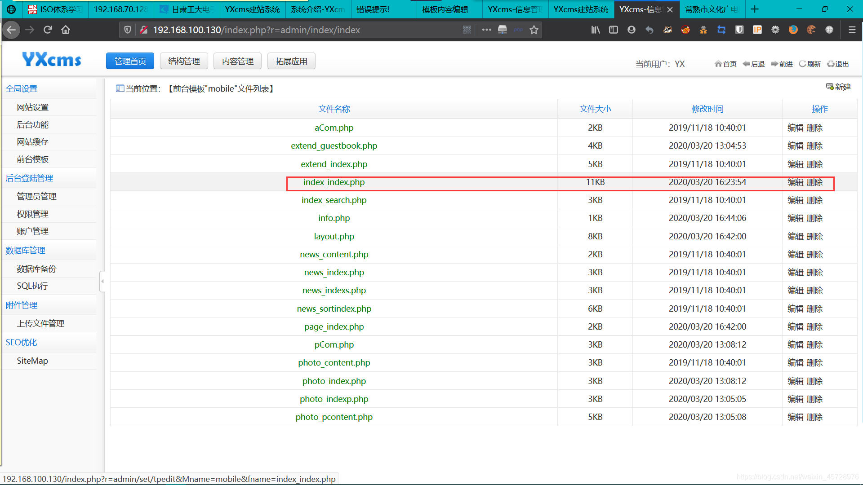
Task: Click the 后退 back link in admin header
Action: tap(754, 64)
